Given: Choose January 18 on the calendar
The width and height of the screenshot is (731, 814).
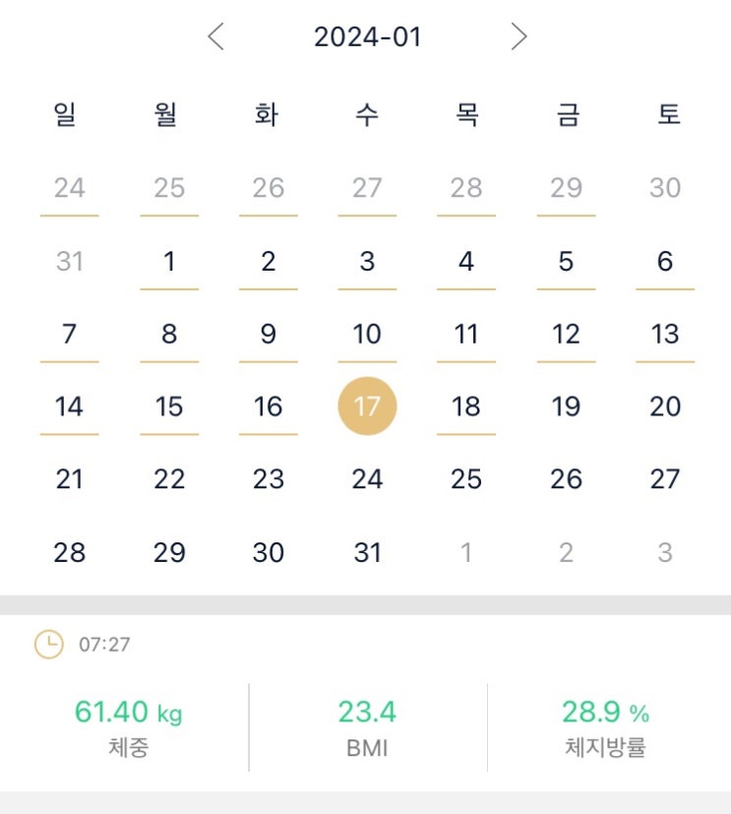Looking at the screenshot, I should pos(466,407).
